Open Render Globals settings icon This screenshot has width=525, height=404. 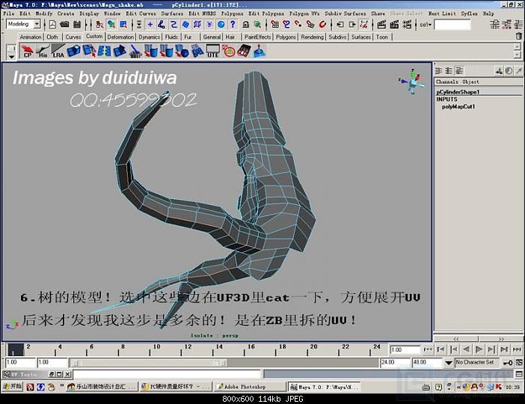[x=407, y=25]
